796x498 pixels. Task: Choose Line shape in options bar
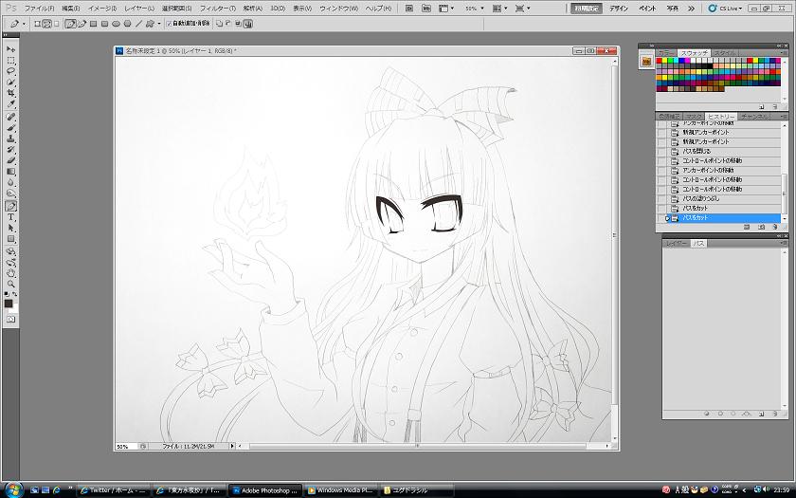coord(138,24)
